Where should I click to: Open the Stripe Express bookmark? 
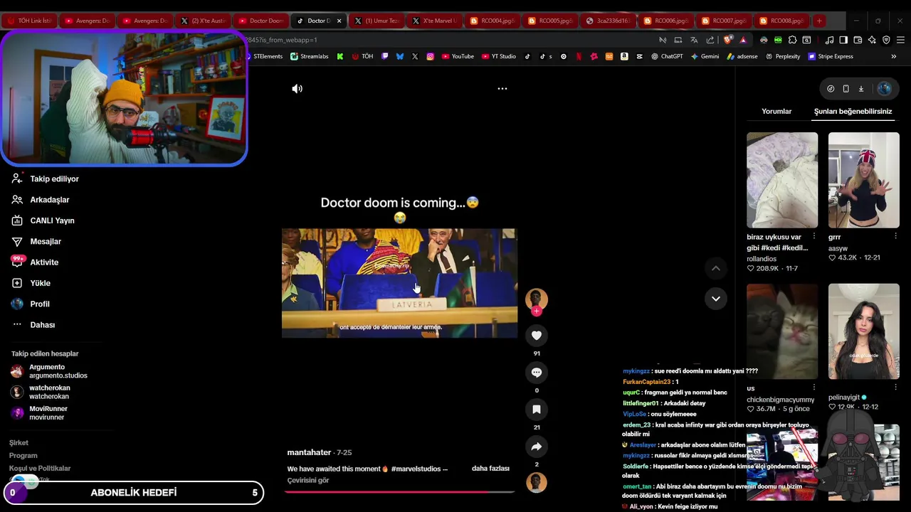pyautogui.click(x=831, y=56)
